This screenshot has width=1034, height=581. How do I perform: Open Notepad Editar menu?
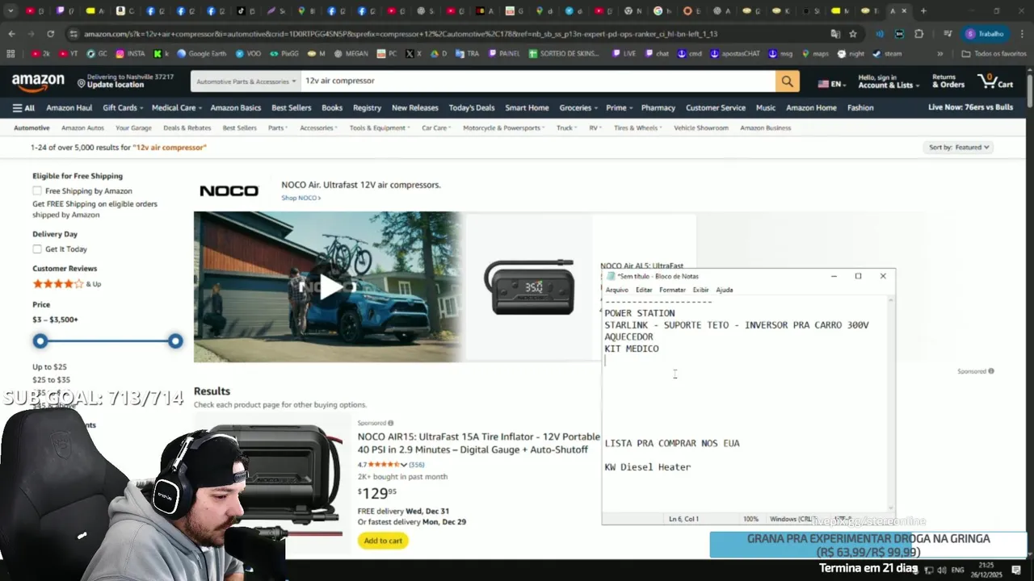[x=644, y=290]
